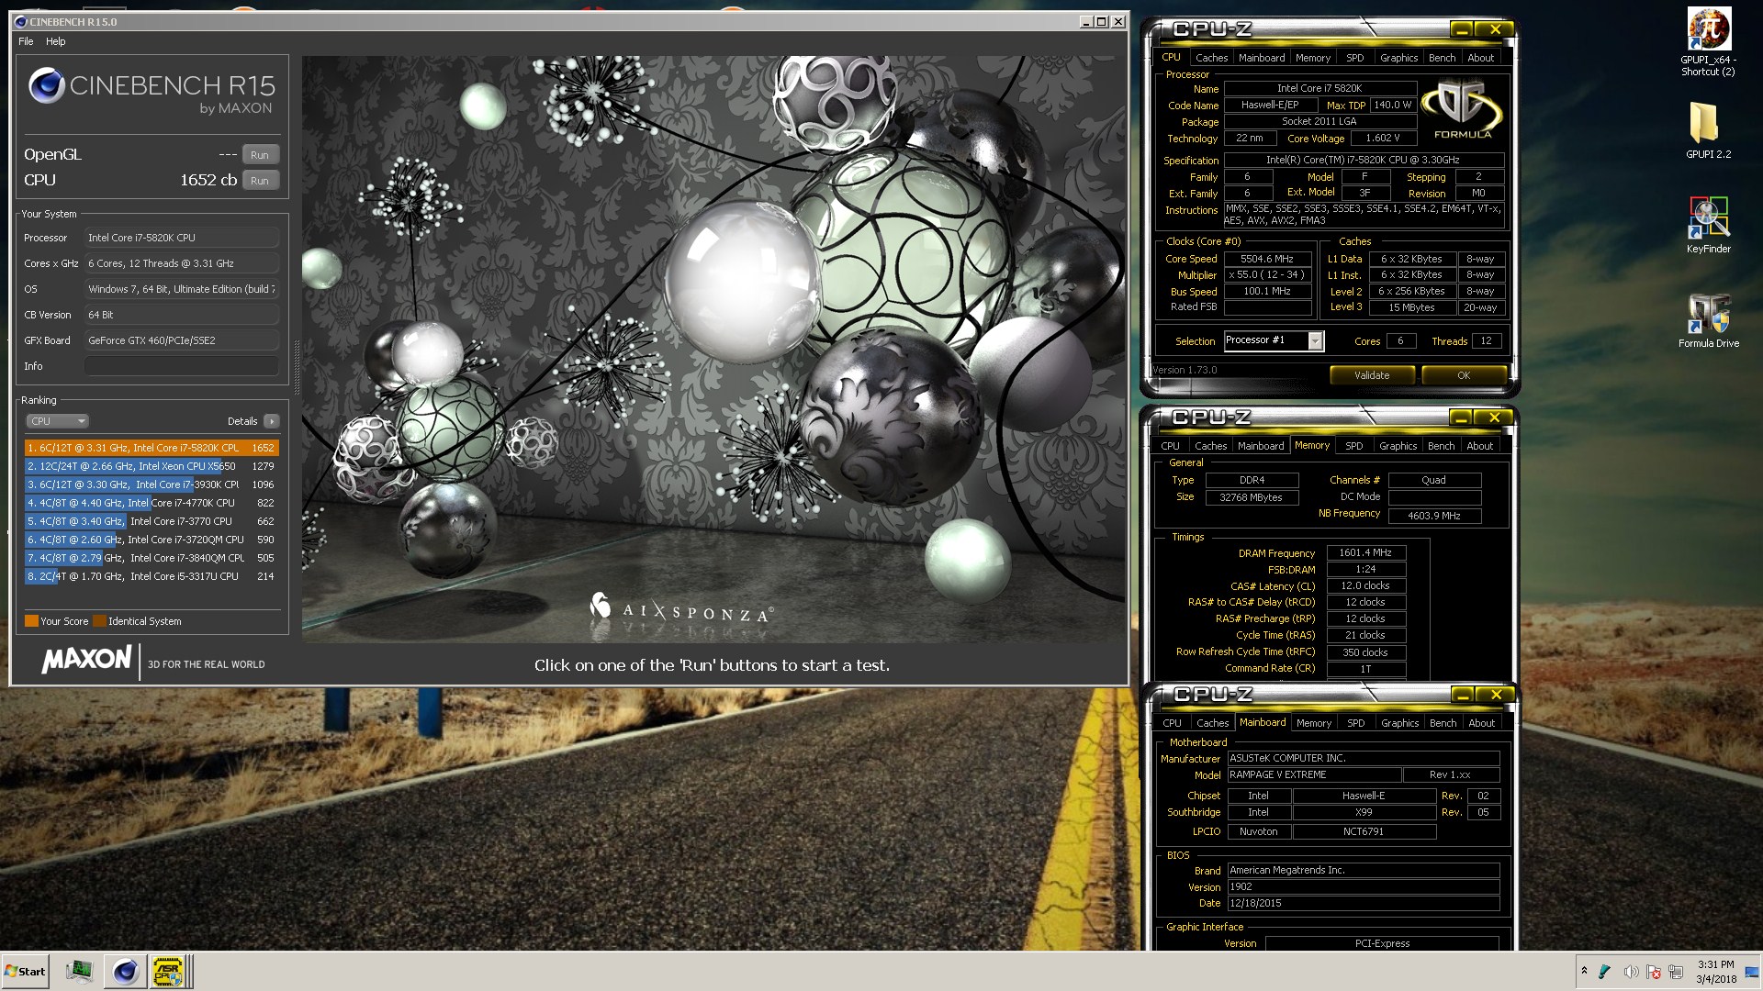Switch to the Cinebench taskbar button
This screenshot has width=1763, height=991.
tap(125, 971)
